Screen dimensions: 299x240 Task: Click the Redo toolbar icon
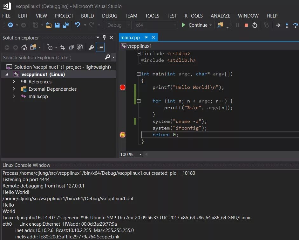point(92,25)
